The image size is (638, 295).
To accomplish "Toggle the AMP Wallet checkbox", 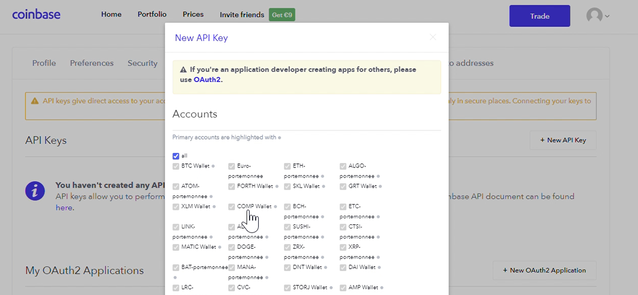I will click(343, 287).
